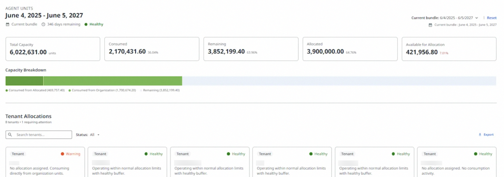504x177 pixels.
Task: Click the Capacity Breakdown heading
Action: [x=26, y=70]
